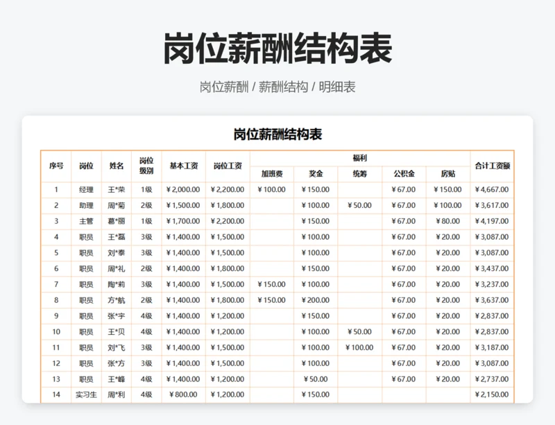Image resolution: width=555 pixels, height=425 pixels.
Task: Select the 岗位级别 column header
Action: click(146, 166)
